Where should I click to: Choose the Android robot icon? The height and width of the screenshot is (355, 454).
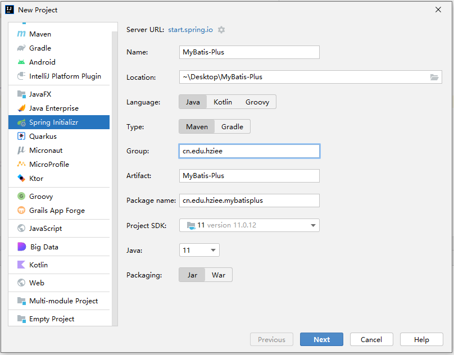[x=21, y=62]
